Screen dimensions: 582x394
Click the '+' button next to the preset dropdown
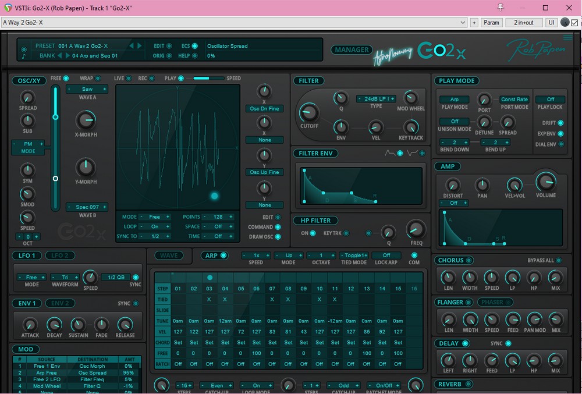point(474,23)
